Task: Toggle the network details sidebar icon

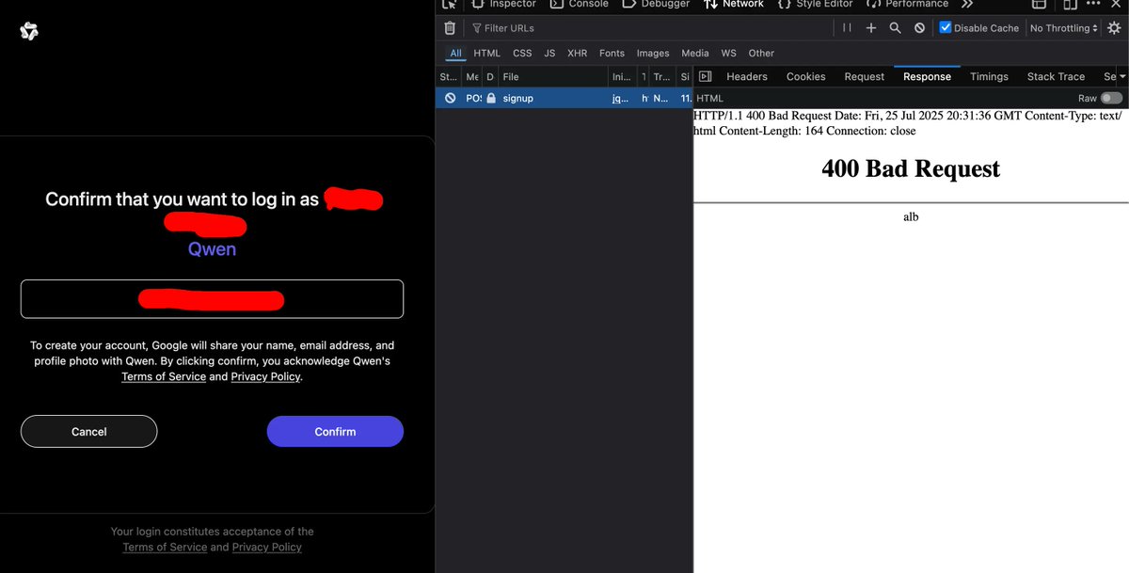Action: (x=705, y=76)
